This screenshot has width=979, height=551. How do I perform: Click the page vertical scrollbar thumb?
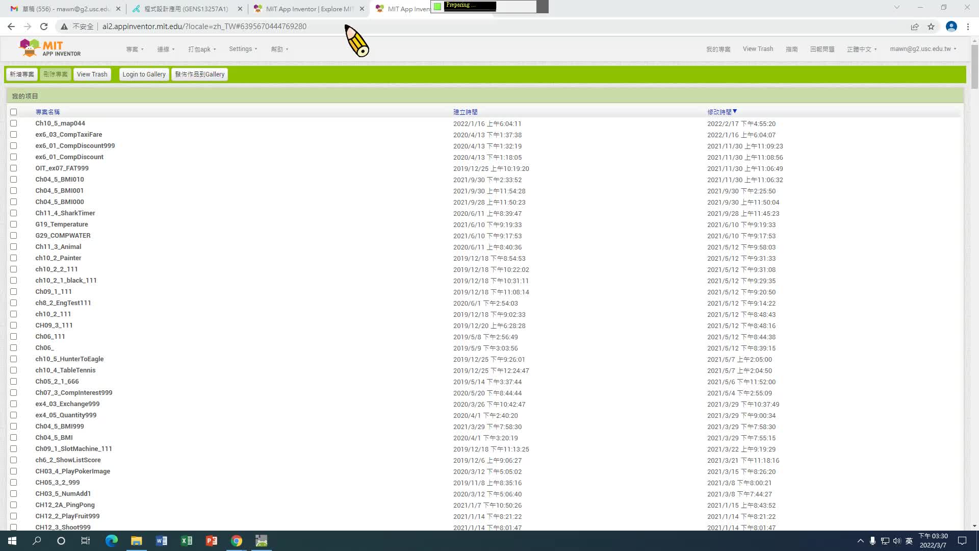point(974,66)
